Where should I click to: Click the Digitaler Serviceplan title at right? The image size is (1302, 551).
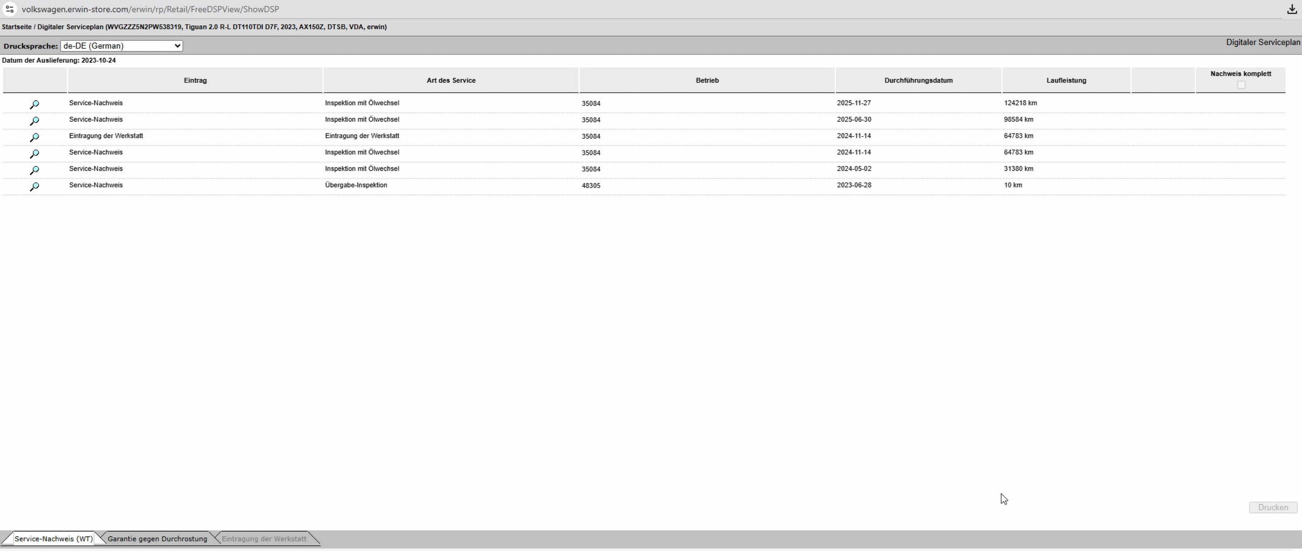click(1263, 43)
